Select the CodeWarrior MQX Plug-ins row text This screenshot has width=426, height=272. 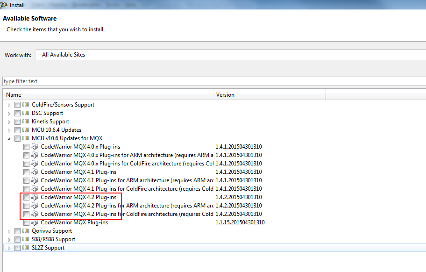[74, 222]
